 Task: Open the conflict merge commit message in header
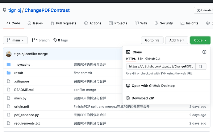36,54
